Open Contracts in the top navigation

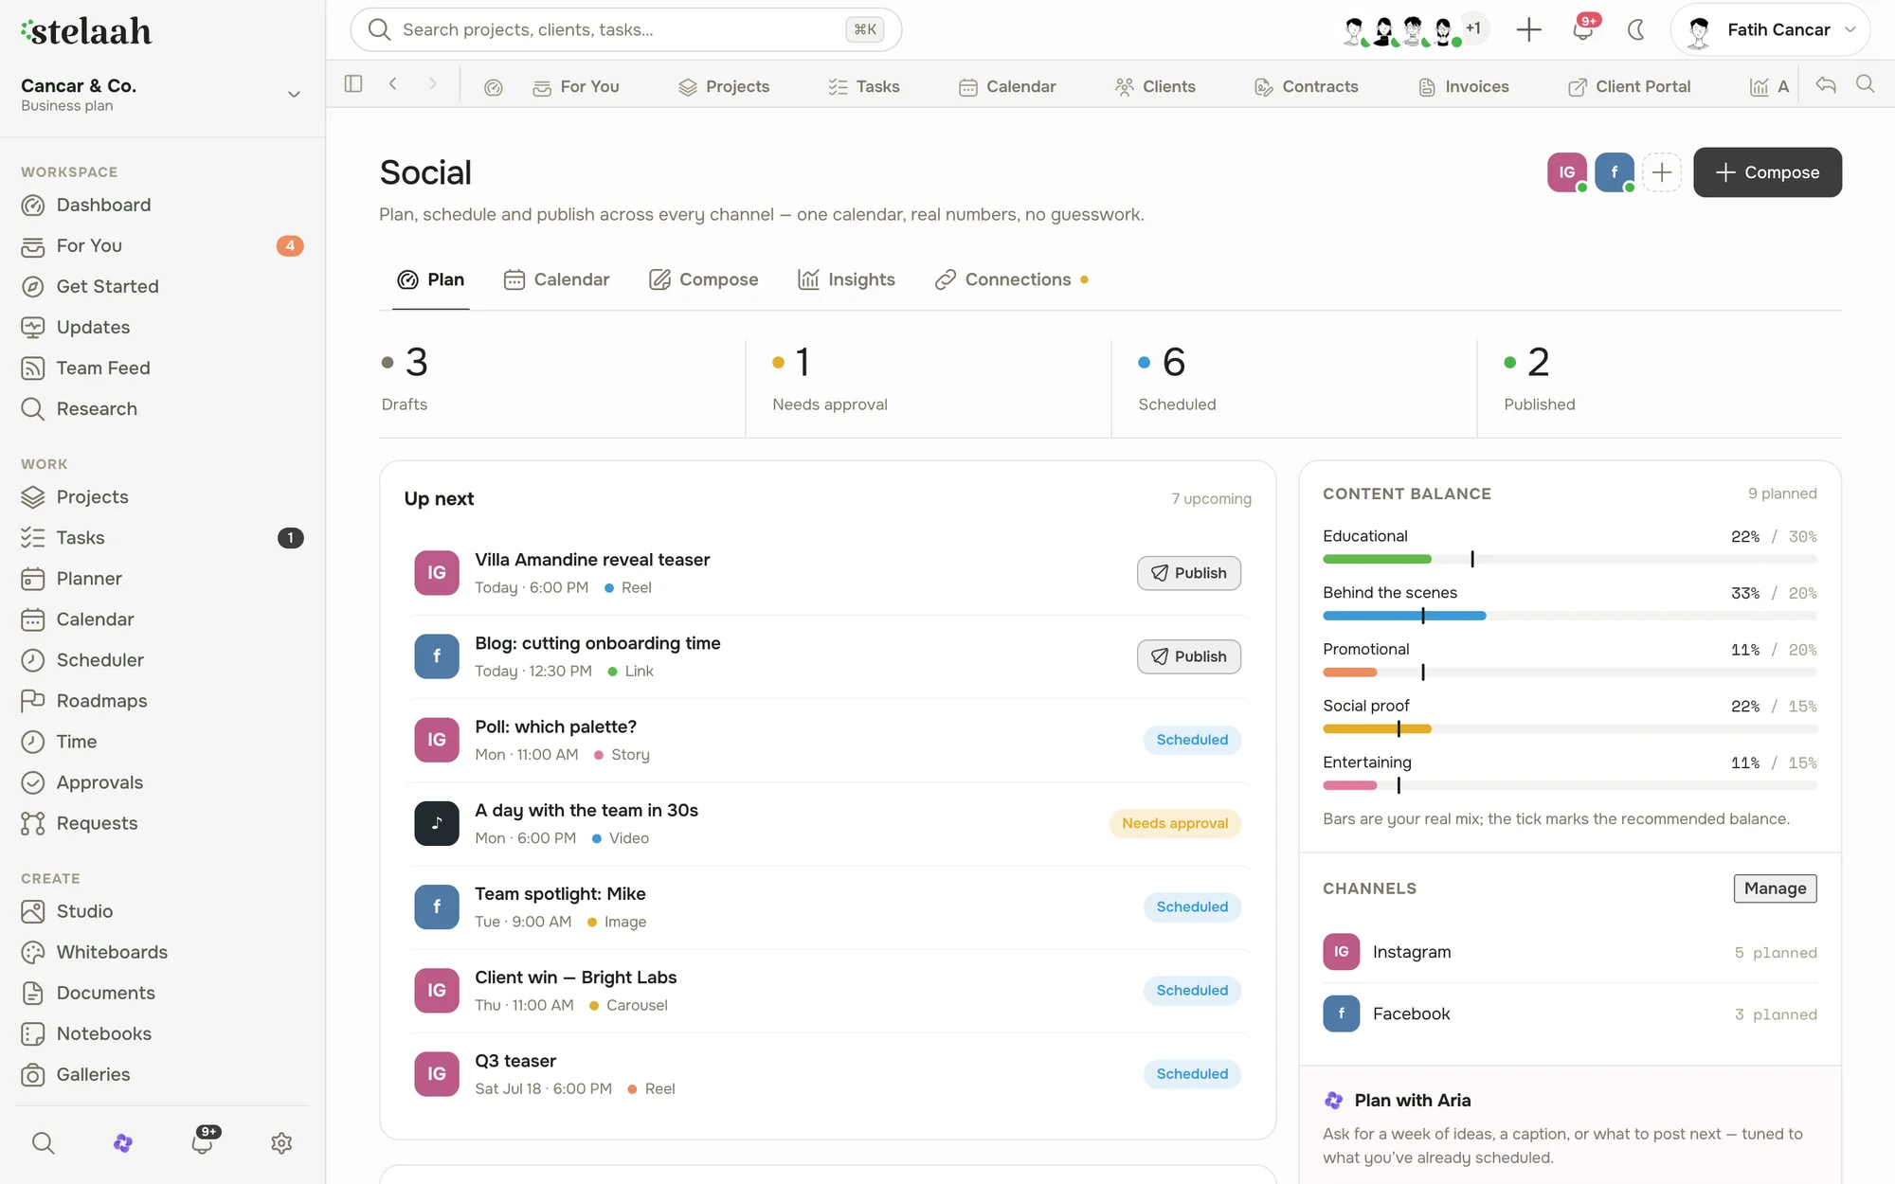tap(1307, 86)
